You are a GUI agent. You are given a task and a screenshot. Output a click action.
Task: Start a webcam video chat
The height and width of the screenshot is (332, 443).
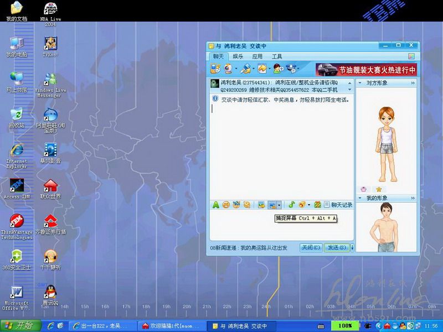(x=228, y=69)
